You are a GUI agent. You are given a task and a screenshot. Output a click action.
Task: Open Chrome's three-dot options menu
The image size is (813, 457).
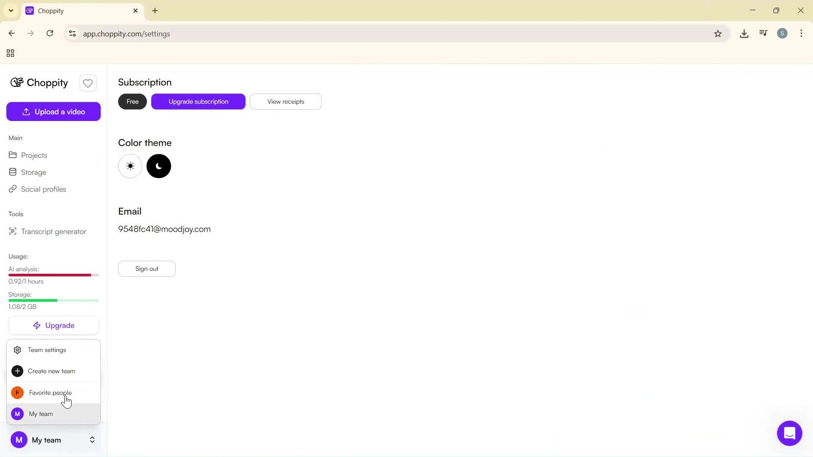[x=801, y=33]
